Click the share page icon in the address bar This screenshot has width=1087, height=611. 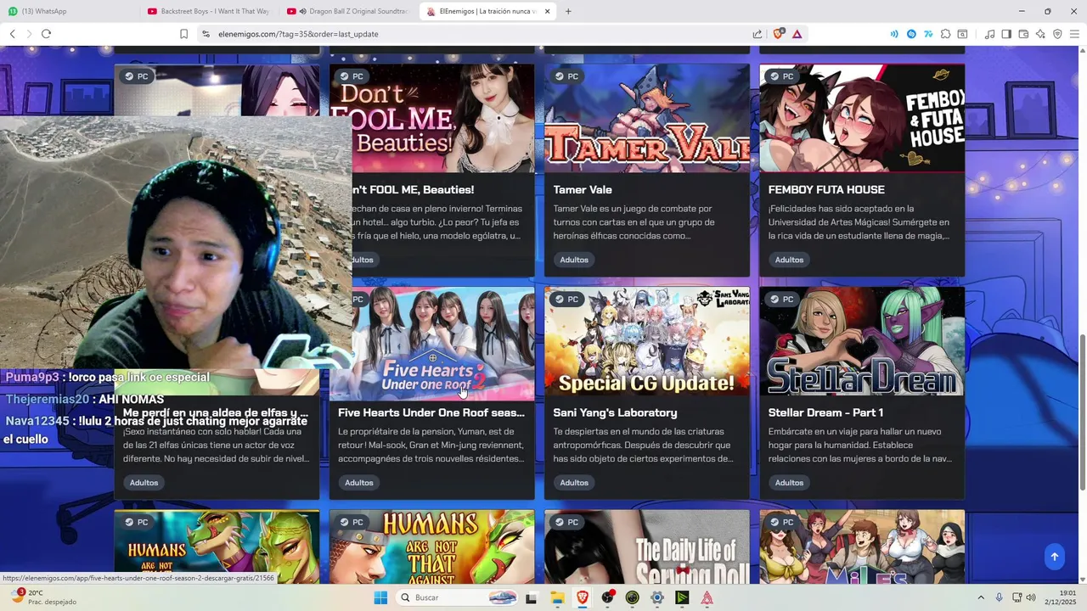(757, 34)
